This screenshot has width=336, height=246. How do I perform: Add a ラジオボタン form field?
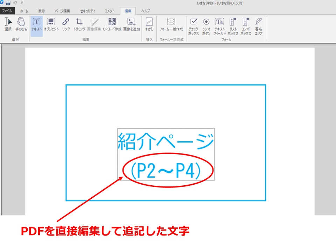(x=206, y=26)
